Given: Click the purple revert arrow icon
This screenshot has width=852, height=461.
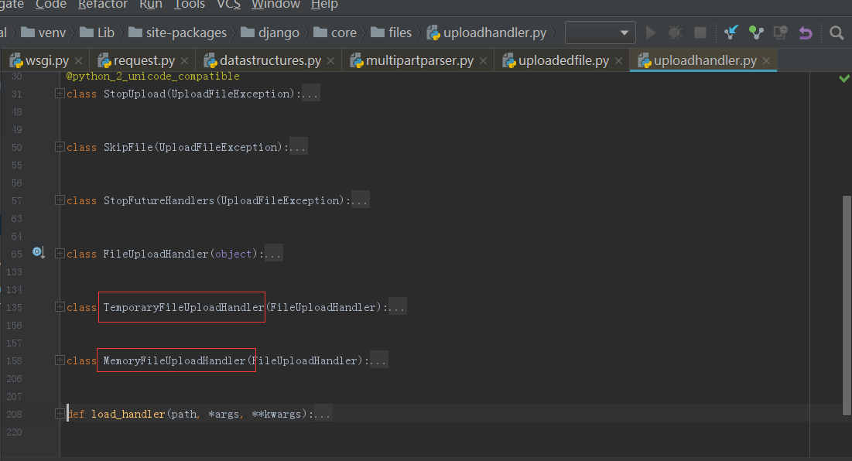Looking at the screenshot, I should tap(806, 32).
